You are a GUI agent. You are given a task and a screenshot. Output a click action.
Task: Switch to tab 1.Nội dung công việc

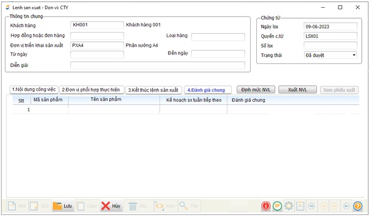click(x=34, y=89)
